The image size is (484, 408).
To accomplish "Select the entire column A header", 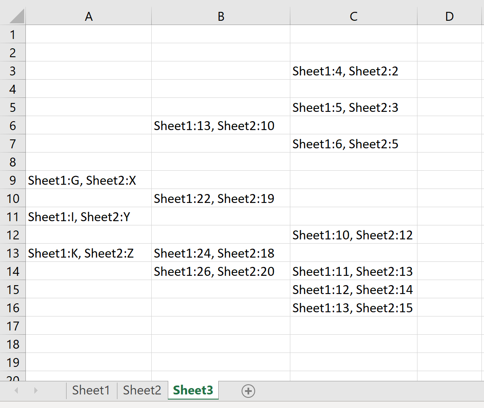I will click(x=89, y=17).
